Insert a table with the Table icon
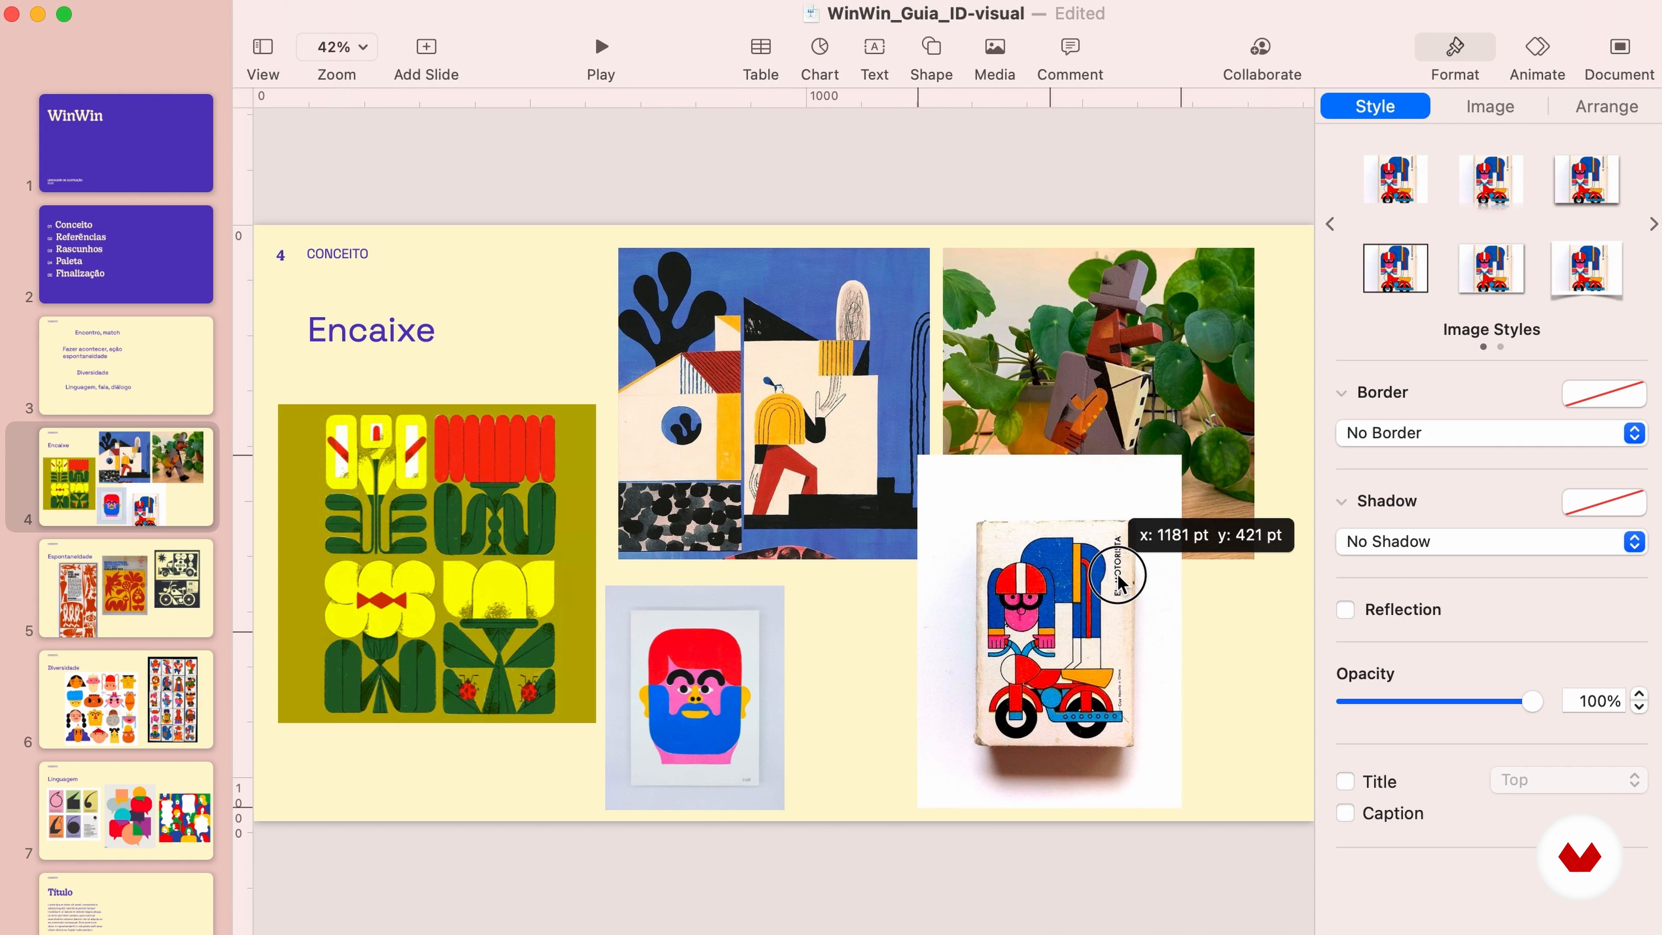The image size is (1662, 935). click(761, 46)
